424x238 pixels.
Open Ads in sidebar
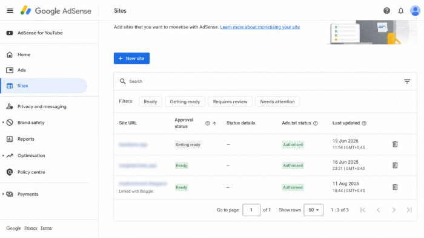click(x=22, y=70)
